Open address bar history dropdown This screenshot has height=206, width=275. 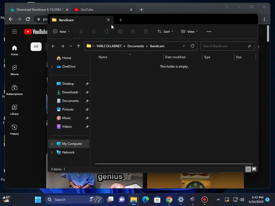click(x=184, y=46)
